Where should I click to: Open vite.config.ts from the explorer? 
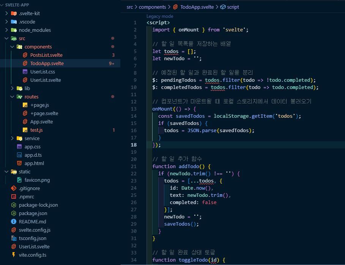coord(32,255)
